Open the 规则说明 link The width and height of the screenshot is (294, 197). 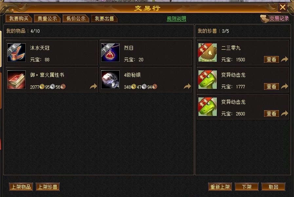coord(176,19)
